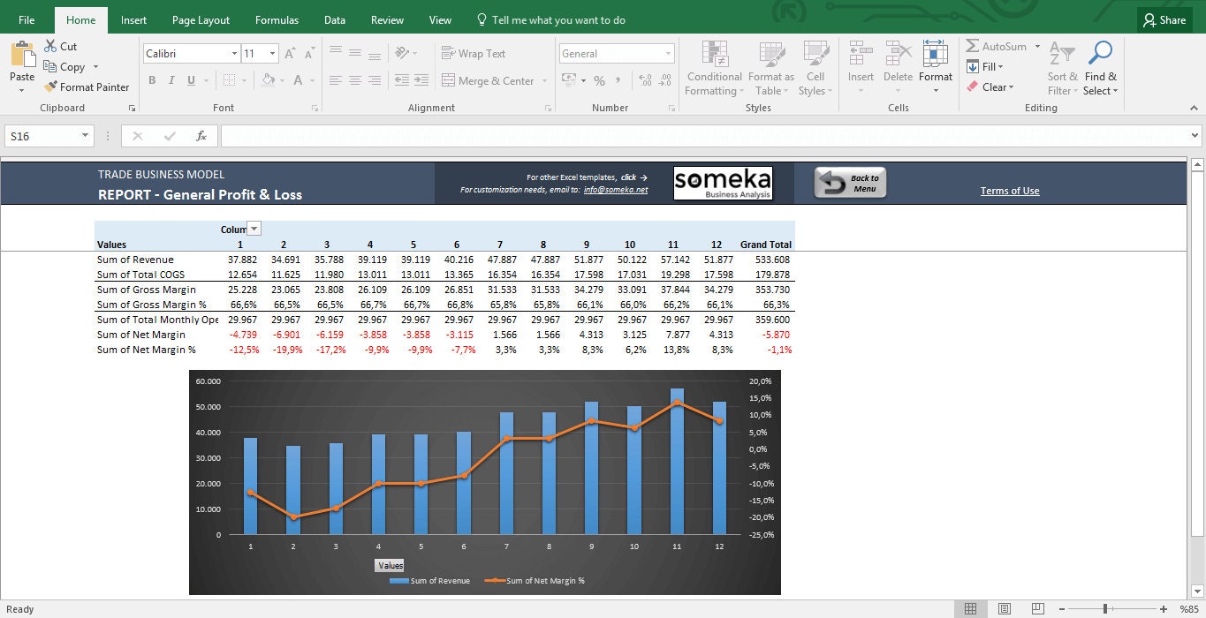Activate the Format Painter
Image resolution: width=1206 pixels, height=618 pixels.
click(86, 87)
